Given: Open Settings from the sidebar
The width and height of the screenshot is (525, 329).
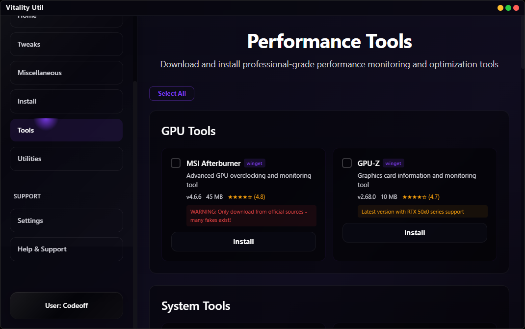Looking at the screenshot, I should click(x=66, y=220).
